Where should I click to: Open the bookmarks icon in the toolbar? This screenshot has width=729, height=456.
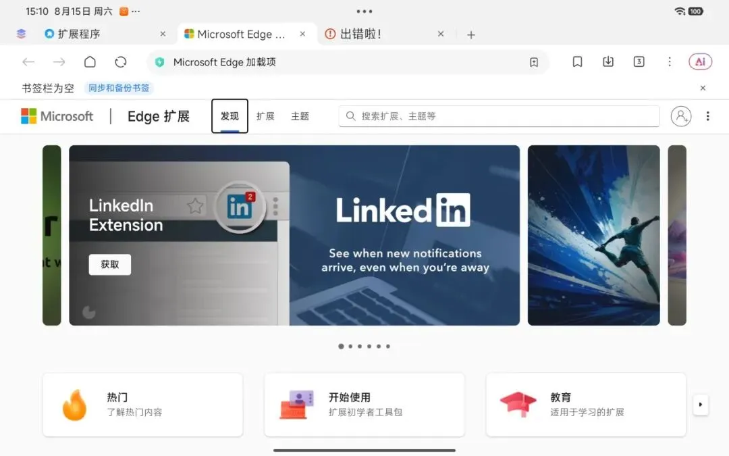577,62
